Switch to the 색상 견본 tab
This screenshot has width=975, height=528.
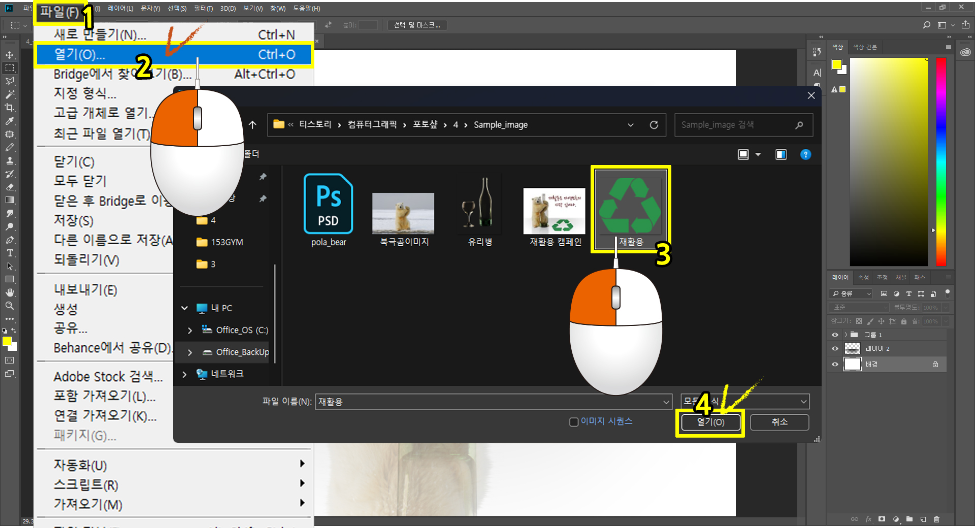coord(865,47)
